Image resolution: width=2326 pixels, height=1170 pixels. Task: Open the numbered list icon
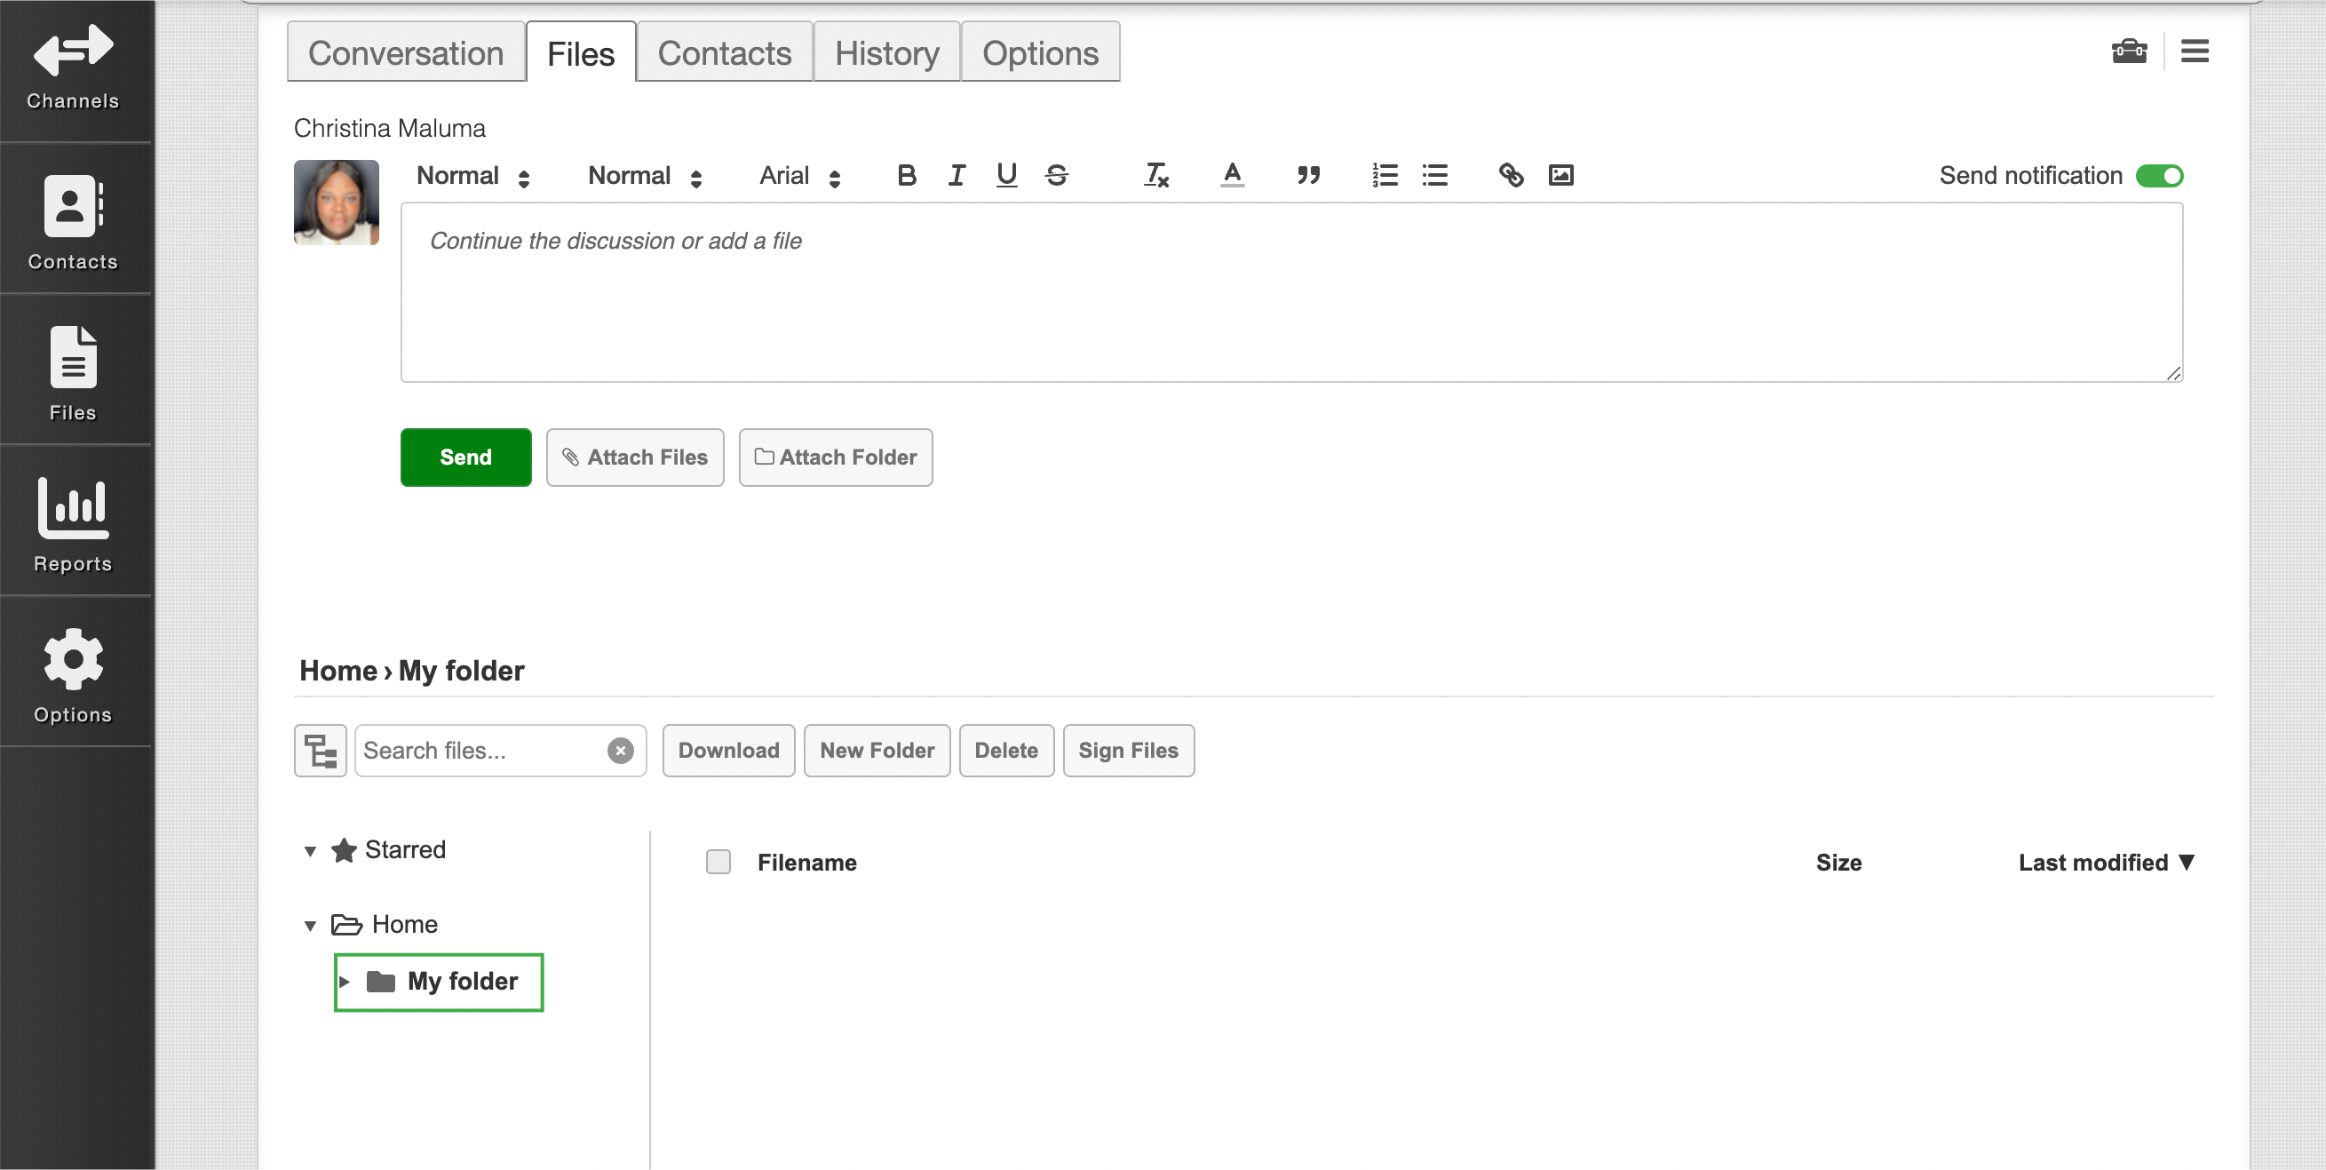click(x=1385, y=175)
